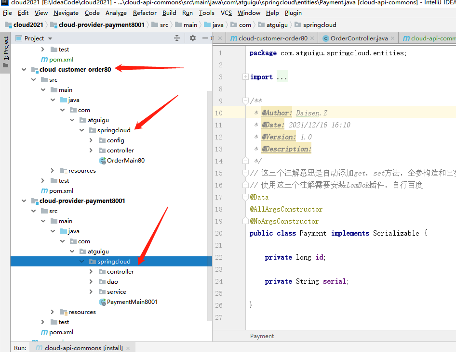Viewport: 456px width, 352px height.
Task: Click the folded import ellipsis
Action: [x=282, y=77]
